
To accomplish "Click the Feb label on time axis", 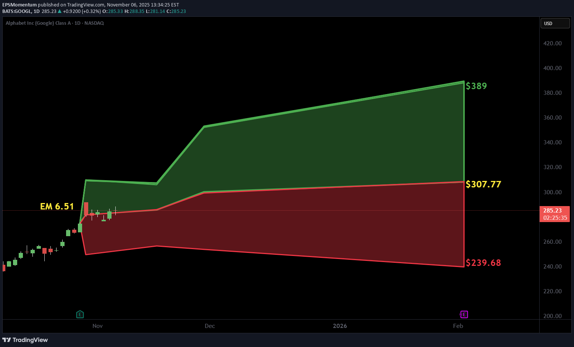I will 458,326.
